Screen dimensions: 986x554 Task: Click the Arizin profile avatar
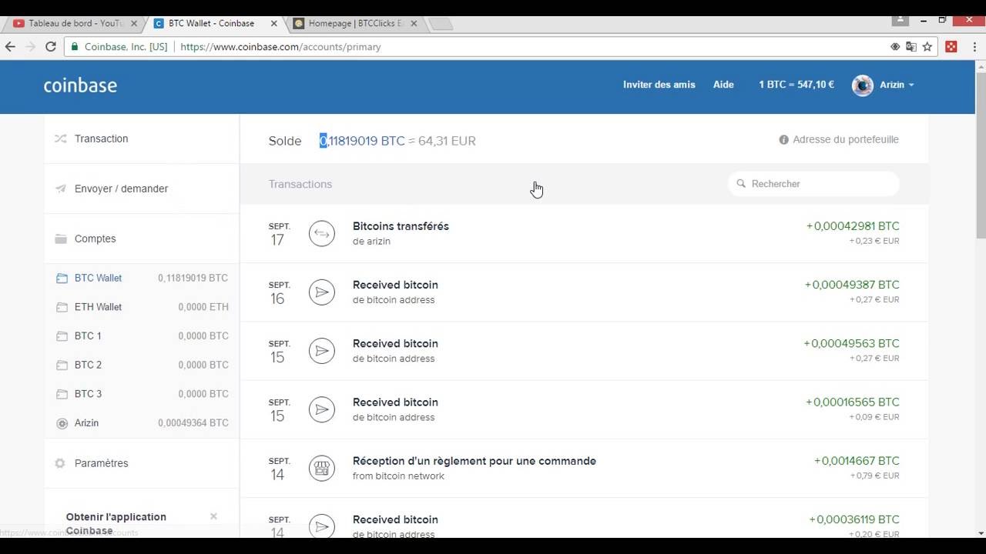point(862,85)
